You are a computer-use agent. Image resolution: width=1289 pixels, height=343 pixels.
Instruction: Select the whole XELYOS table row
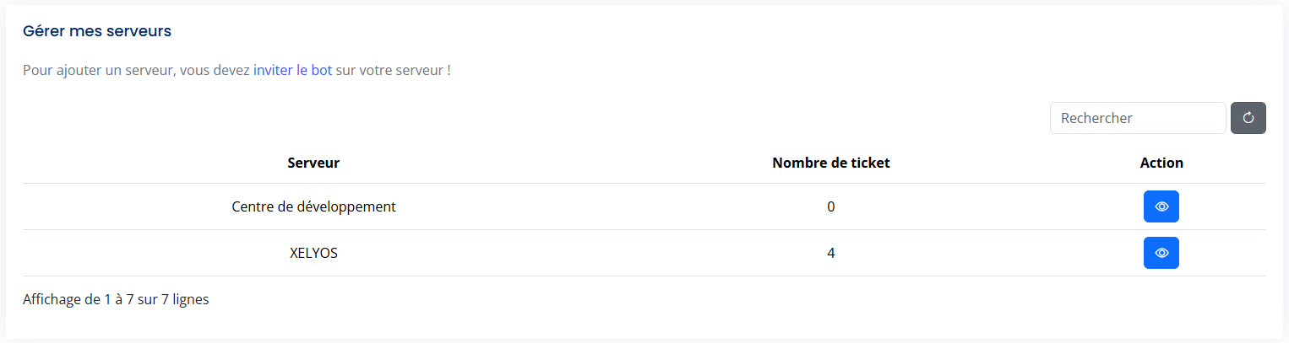coord(591,253)
